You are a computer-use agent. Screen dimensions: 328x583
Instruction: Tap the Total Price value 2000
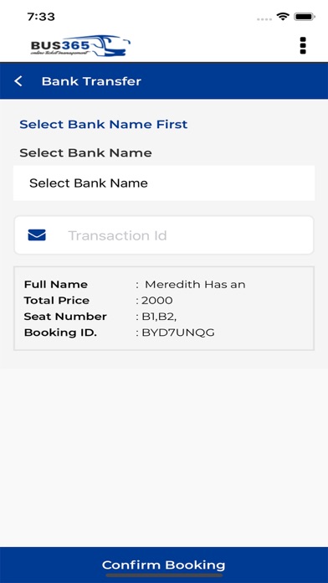[157, 301]
